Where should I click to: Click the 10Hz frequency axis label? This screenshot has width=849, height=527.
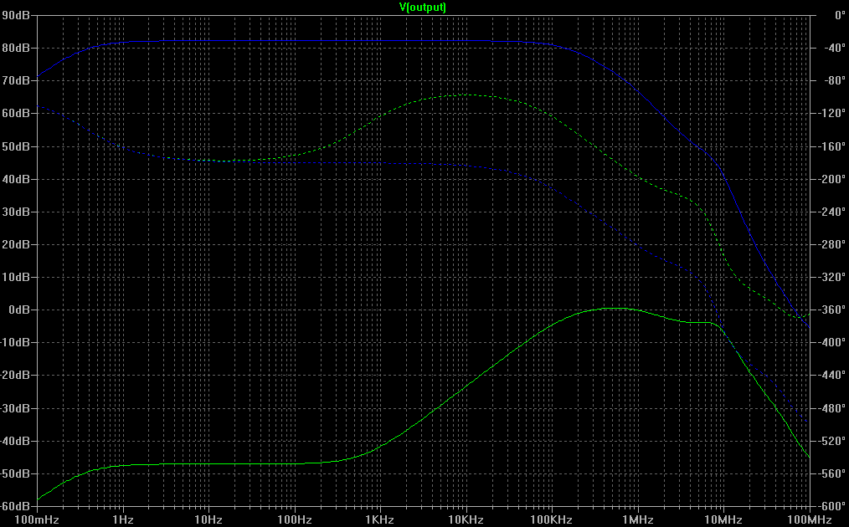click(208, 519)
